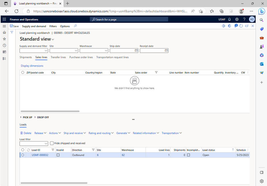Refresh the workbench with the refresh icon

pos(241,26)
